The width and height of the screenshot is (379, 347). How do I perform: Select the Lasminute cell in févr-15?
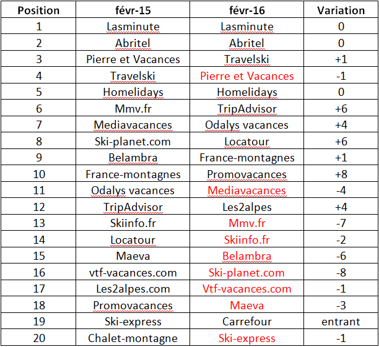click(x=133, y=26)
